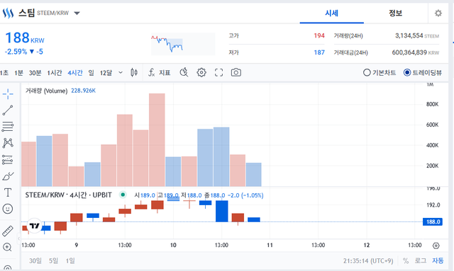The width and height of the screenshot is (454, 271).
Task: Set interval to 일 (daily)
Action: coord(92,73)
